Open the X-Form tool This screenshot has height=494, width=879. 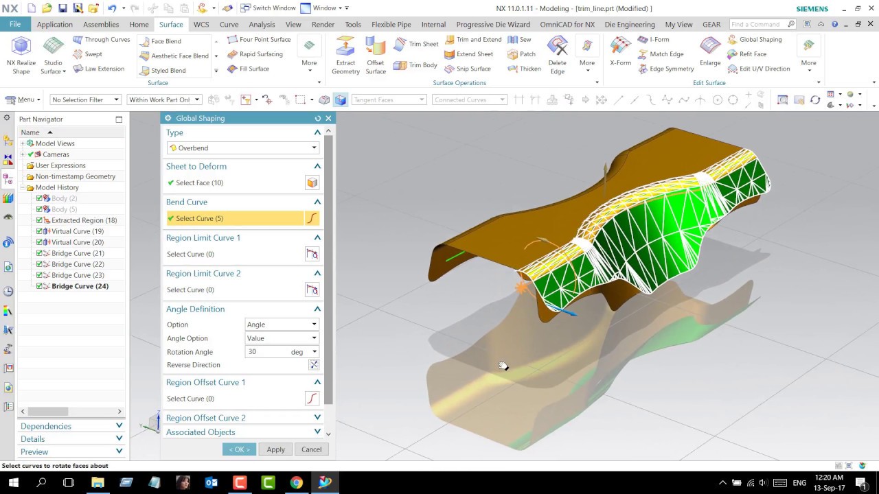620,52
